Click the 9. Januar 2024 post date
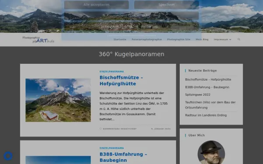The image size is (263, 164). coord(161,129)
